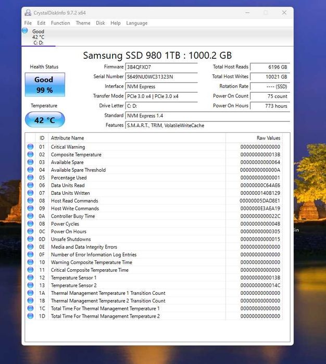Select the 'Controller Busy Time' attribute name
Screen dimensions: 326x364
point(73,216)
